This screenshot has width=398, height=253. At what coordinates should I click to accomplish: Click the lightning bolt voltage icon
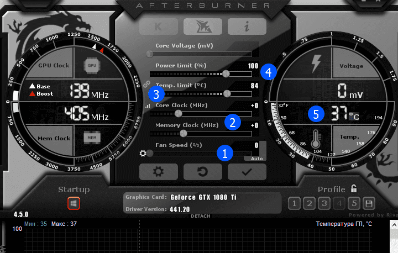click(x=316, y=64)
